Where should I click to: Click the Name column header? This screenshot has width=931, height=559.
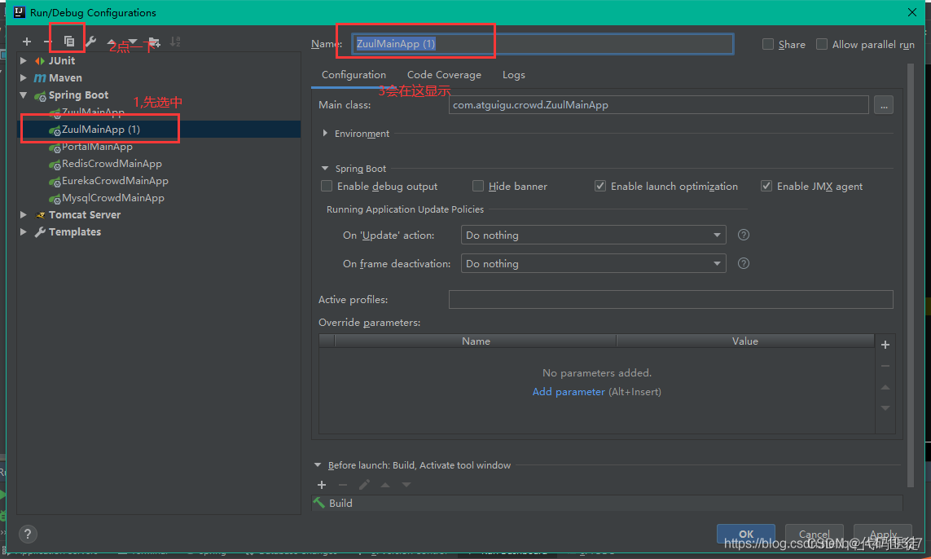(476, 341)
